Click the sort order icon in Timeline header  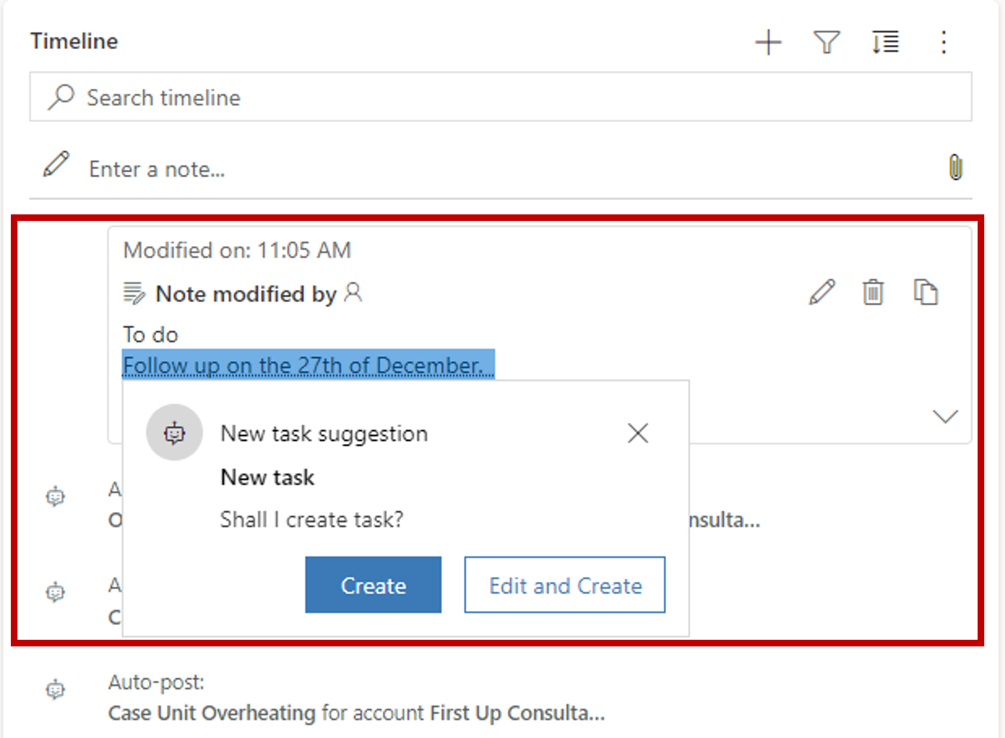tap(885, 42)
